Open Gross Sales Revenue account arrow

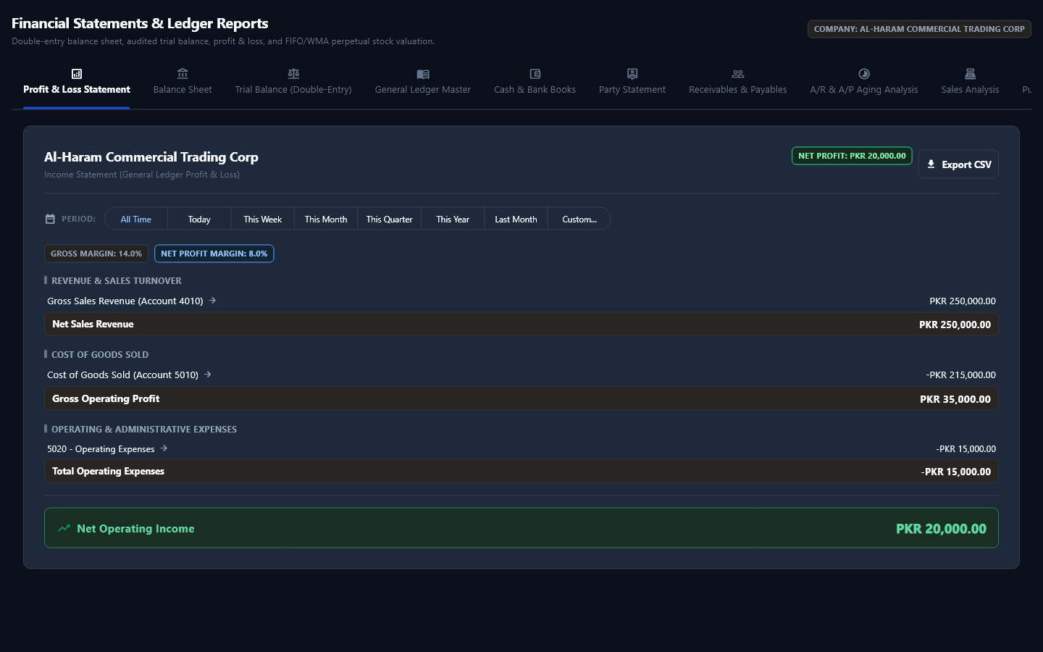(212, 300)
